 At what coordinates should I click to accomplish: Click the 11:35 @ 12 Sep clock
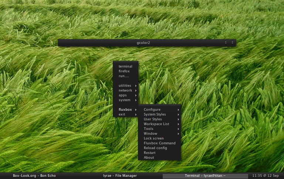pyautogui.click(x=266, y=176)
